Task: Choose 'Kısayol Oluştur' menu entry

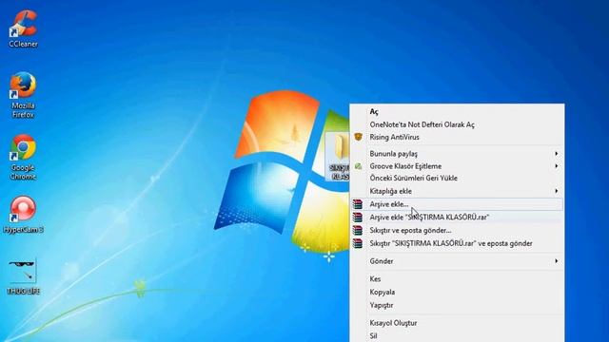Action: point(457,323)
